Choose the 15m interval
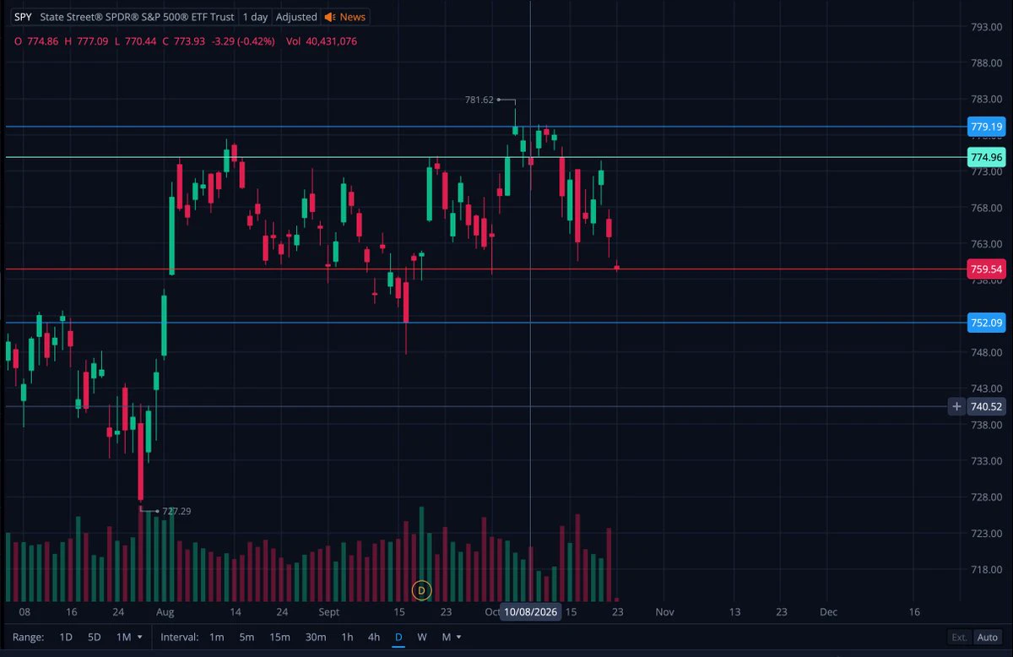The width and height of the screenshot is (1013, 657). tap(279, 638)
